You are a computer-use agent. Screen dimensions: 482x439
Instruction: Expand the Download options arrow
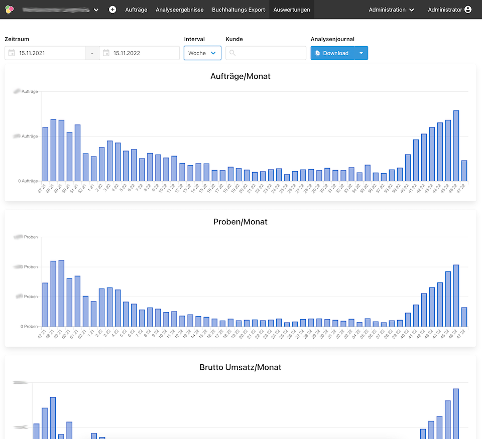361,53
